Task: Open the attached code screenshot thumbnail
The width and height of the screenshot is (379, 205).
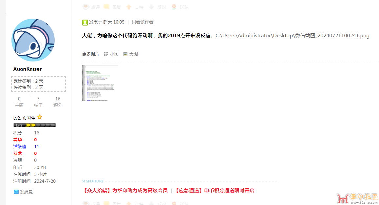Action: (100, 83)
